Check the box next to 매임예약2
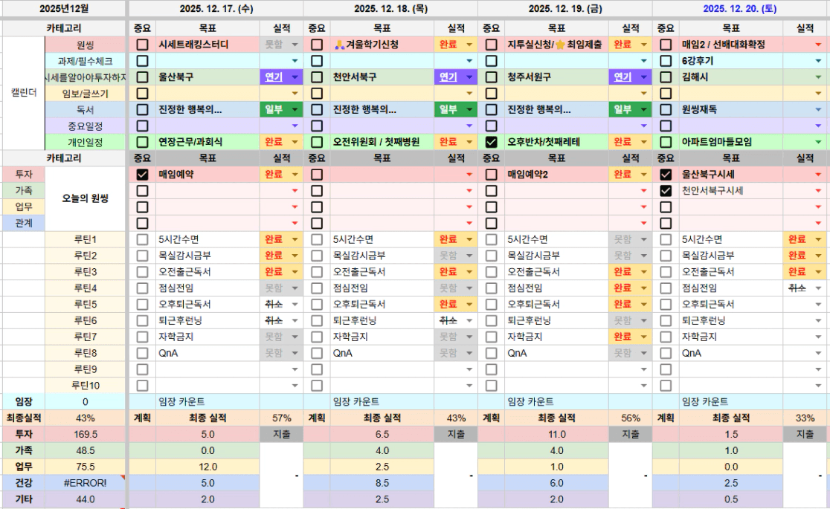Image resolution: width=830 pixels, height=509 pixels. (491, 175)
